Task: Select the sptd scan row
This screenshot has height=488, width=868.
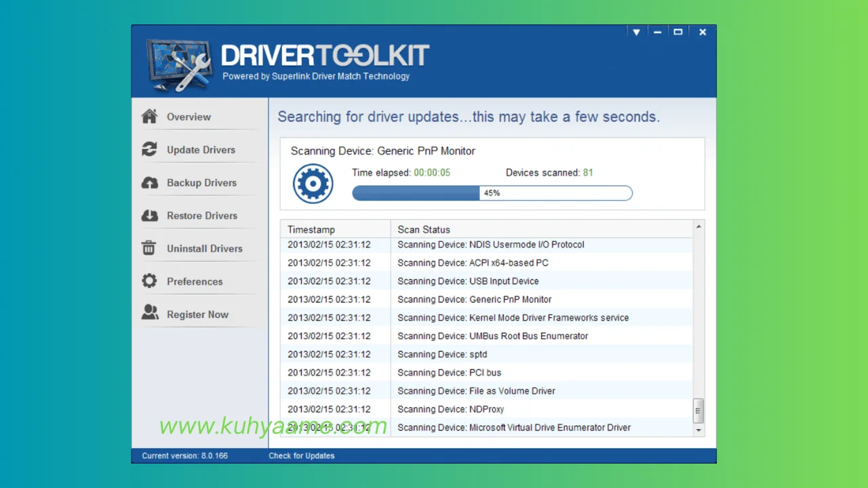Action: coord(487,354)
